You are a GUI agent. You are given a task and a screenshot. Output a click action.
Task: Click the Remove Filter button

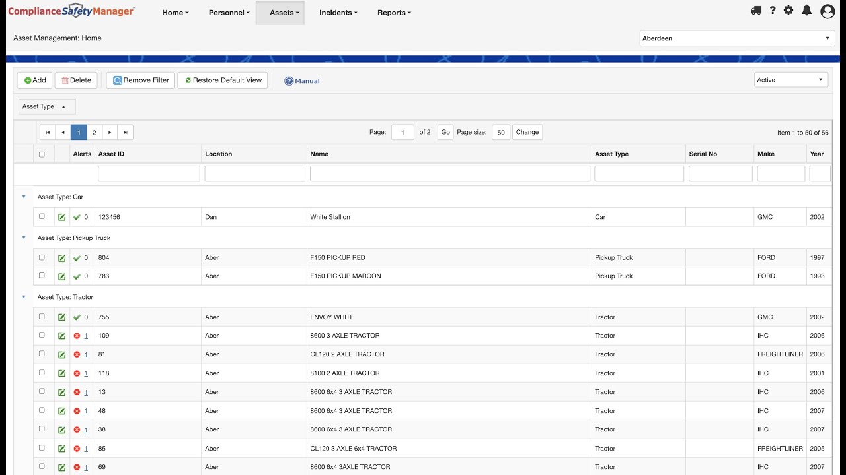pyautogui.click(x=140, y=80)
